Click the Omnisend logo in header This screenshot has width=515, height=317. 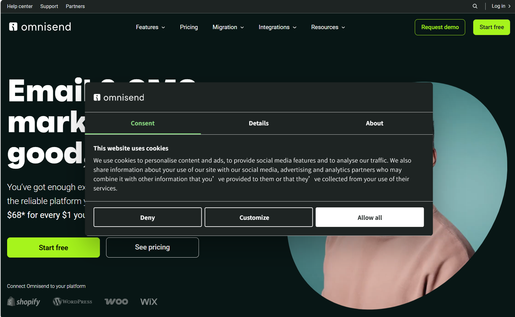pyautogui.click(x=40, y=27)
